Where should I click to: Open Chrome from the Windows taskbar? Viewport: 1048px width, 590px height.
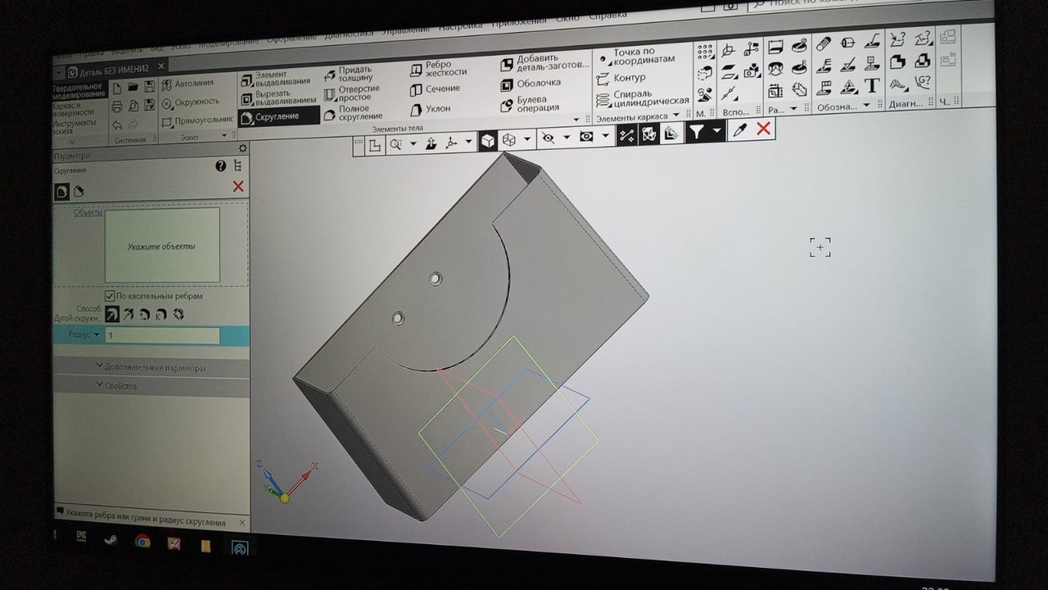pos(142,542)
